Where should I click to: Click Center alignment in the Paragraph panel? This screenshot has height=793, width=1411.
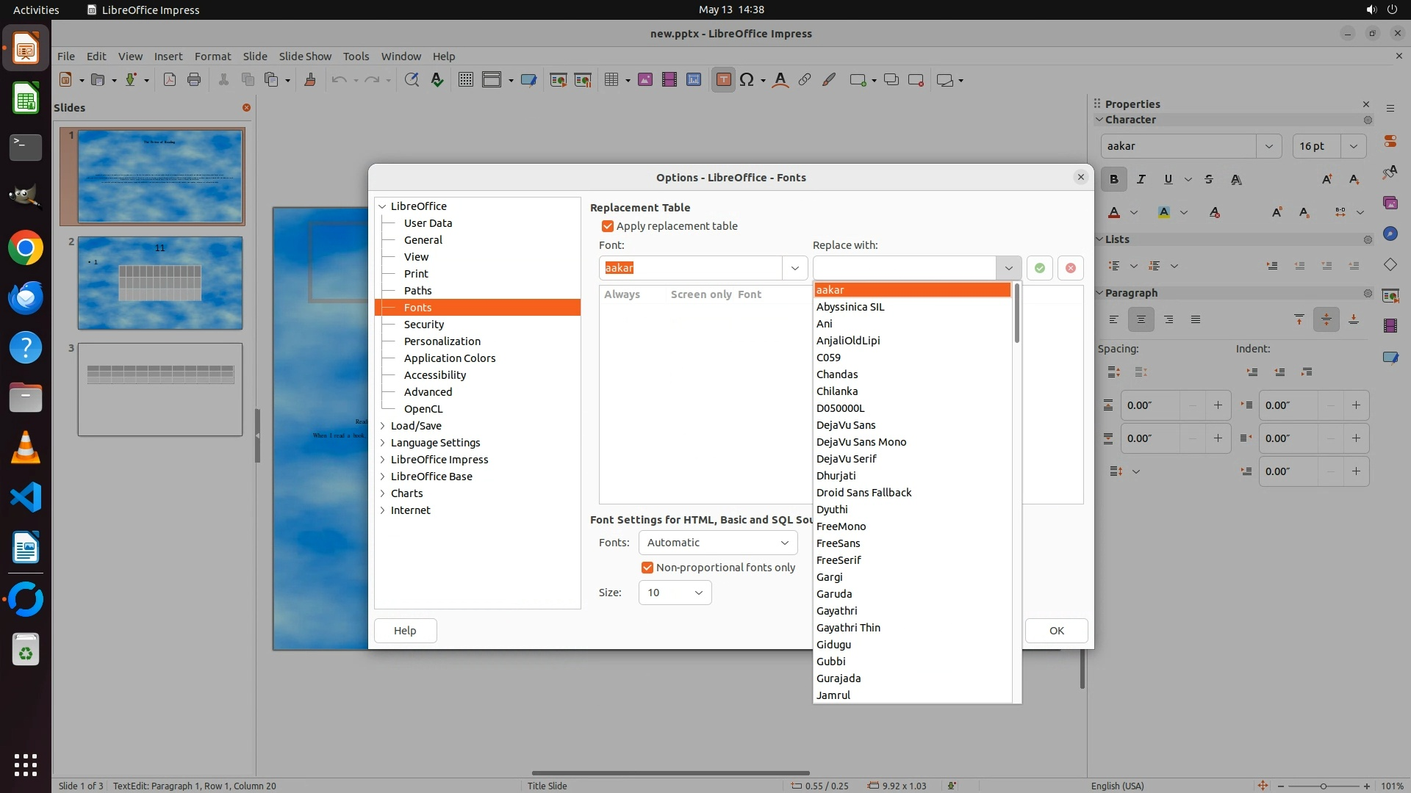pyautogui.click(x=1141, y=319)
